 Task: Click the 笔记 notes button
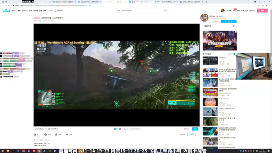point(191,135)
